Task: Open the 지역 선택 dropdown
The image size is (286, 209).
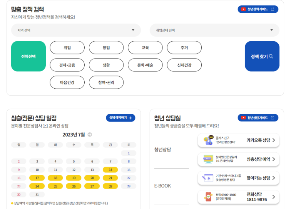Action: pos(75,30)
